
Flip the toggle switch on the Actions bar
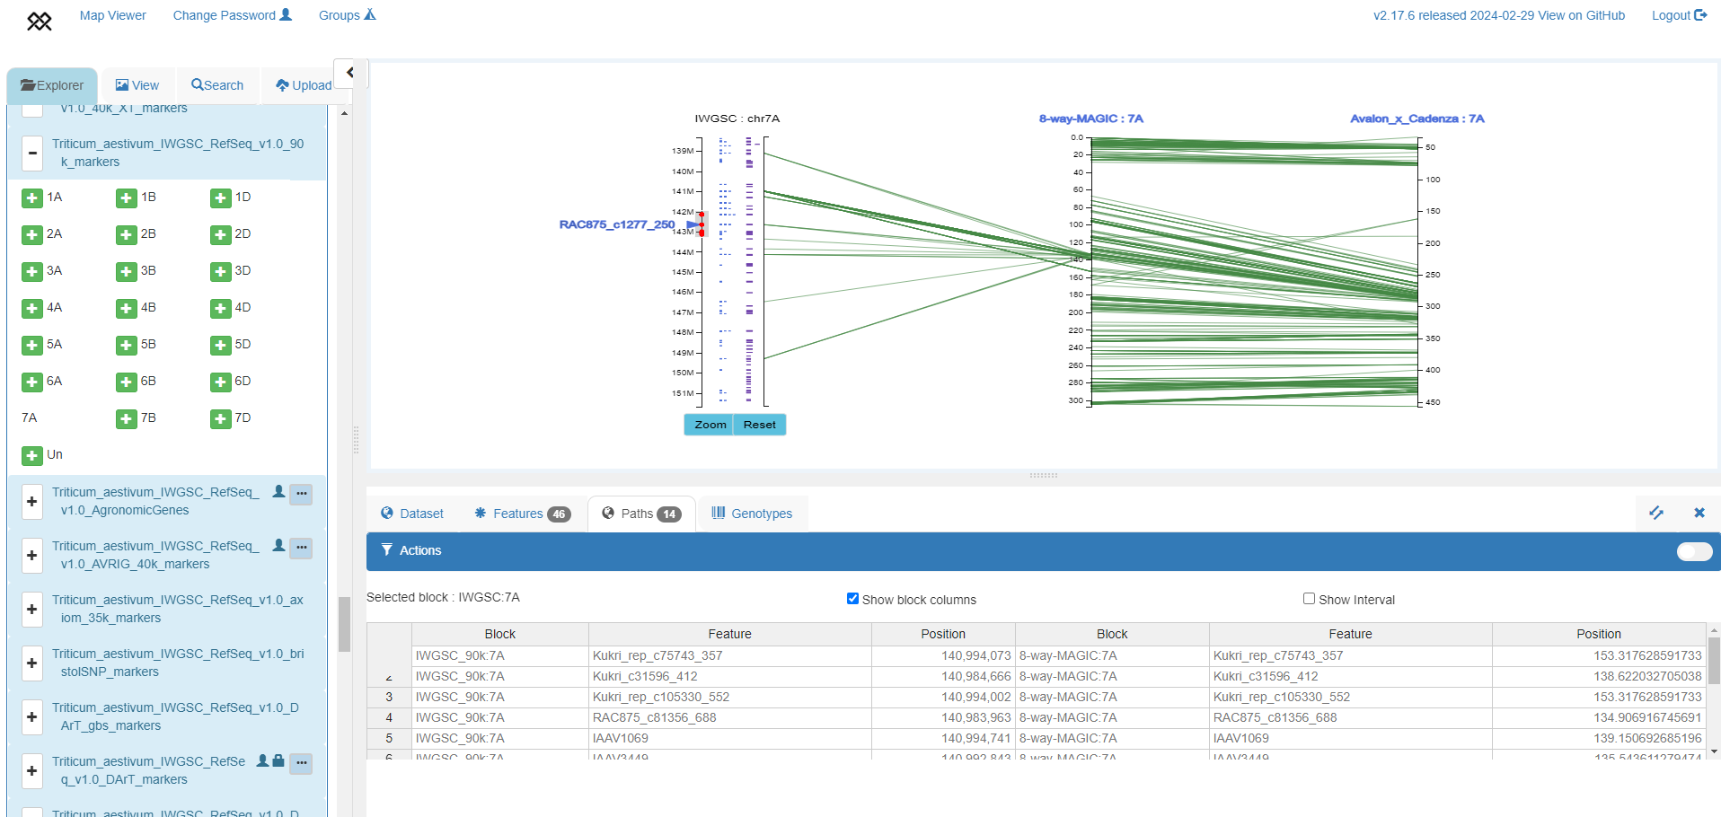click(1694, 551)
